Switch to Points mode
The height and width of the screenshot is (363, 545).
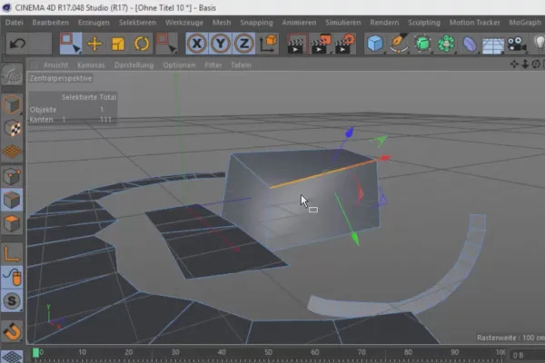(12, 176)
